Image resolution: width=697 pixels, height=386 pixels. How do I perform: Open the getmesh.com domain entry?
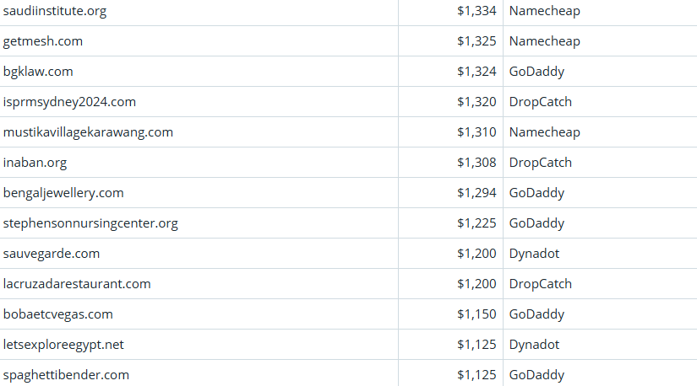click(x=43, y=41)
